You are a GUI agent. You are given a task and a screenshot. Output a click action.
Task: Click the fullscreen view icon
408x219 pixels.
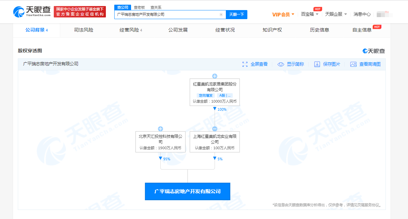245,64
